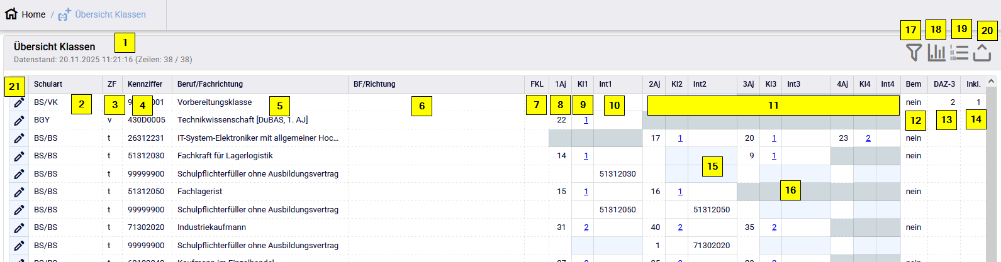Click the table scrollbar up arrow

992,82
